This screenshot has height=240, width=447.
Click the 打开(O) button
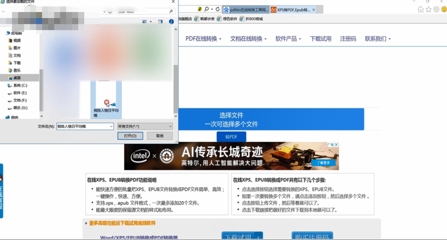(x=130, y=136)
